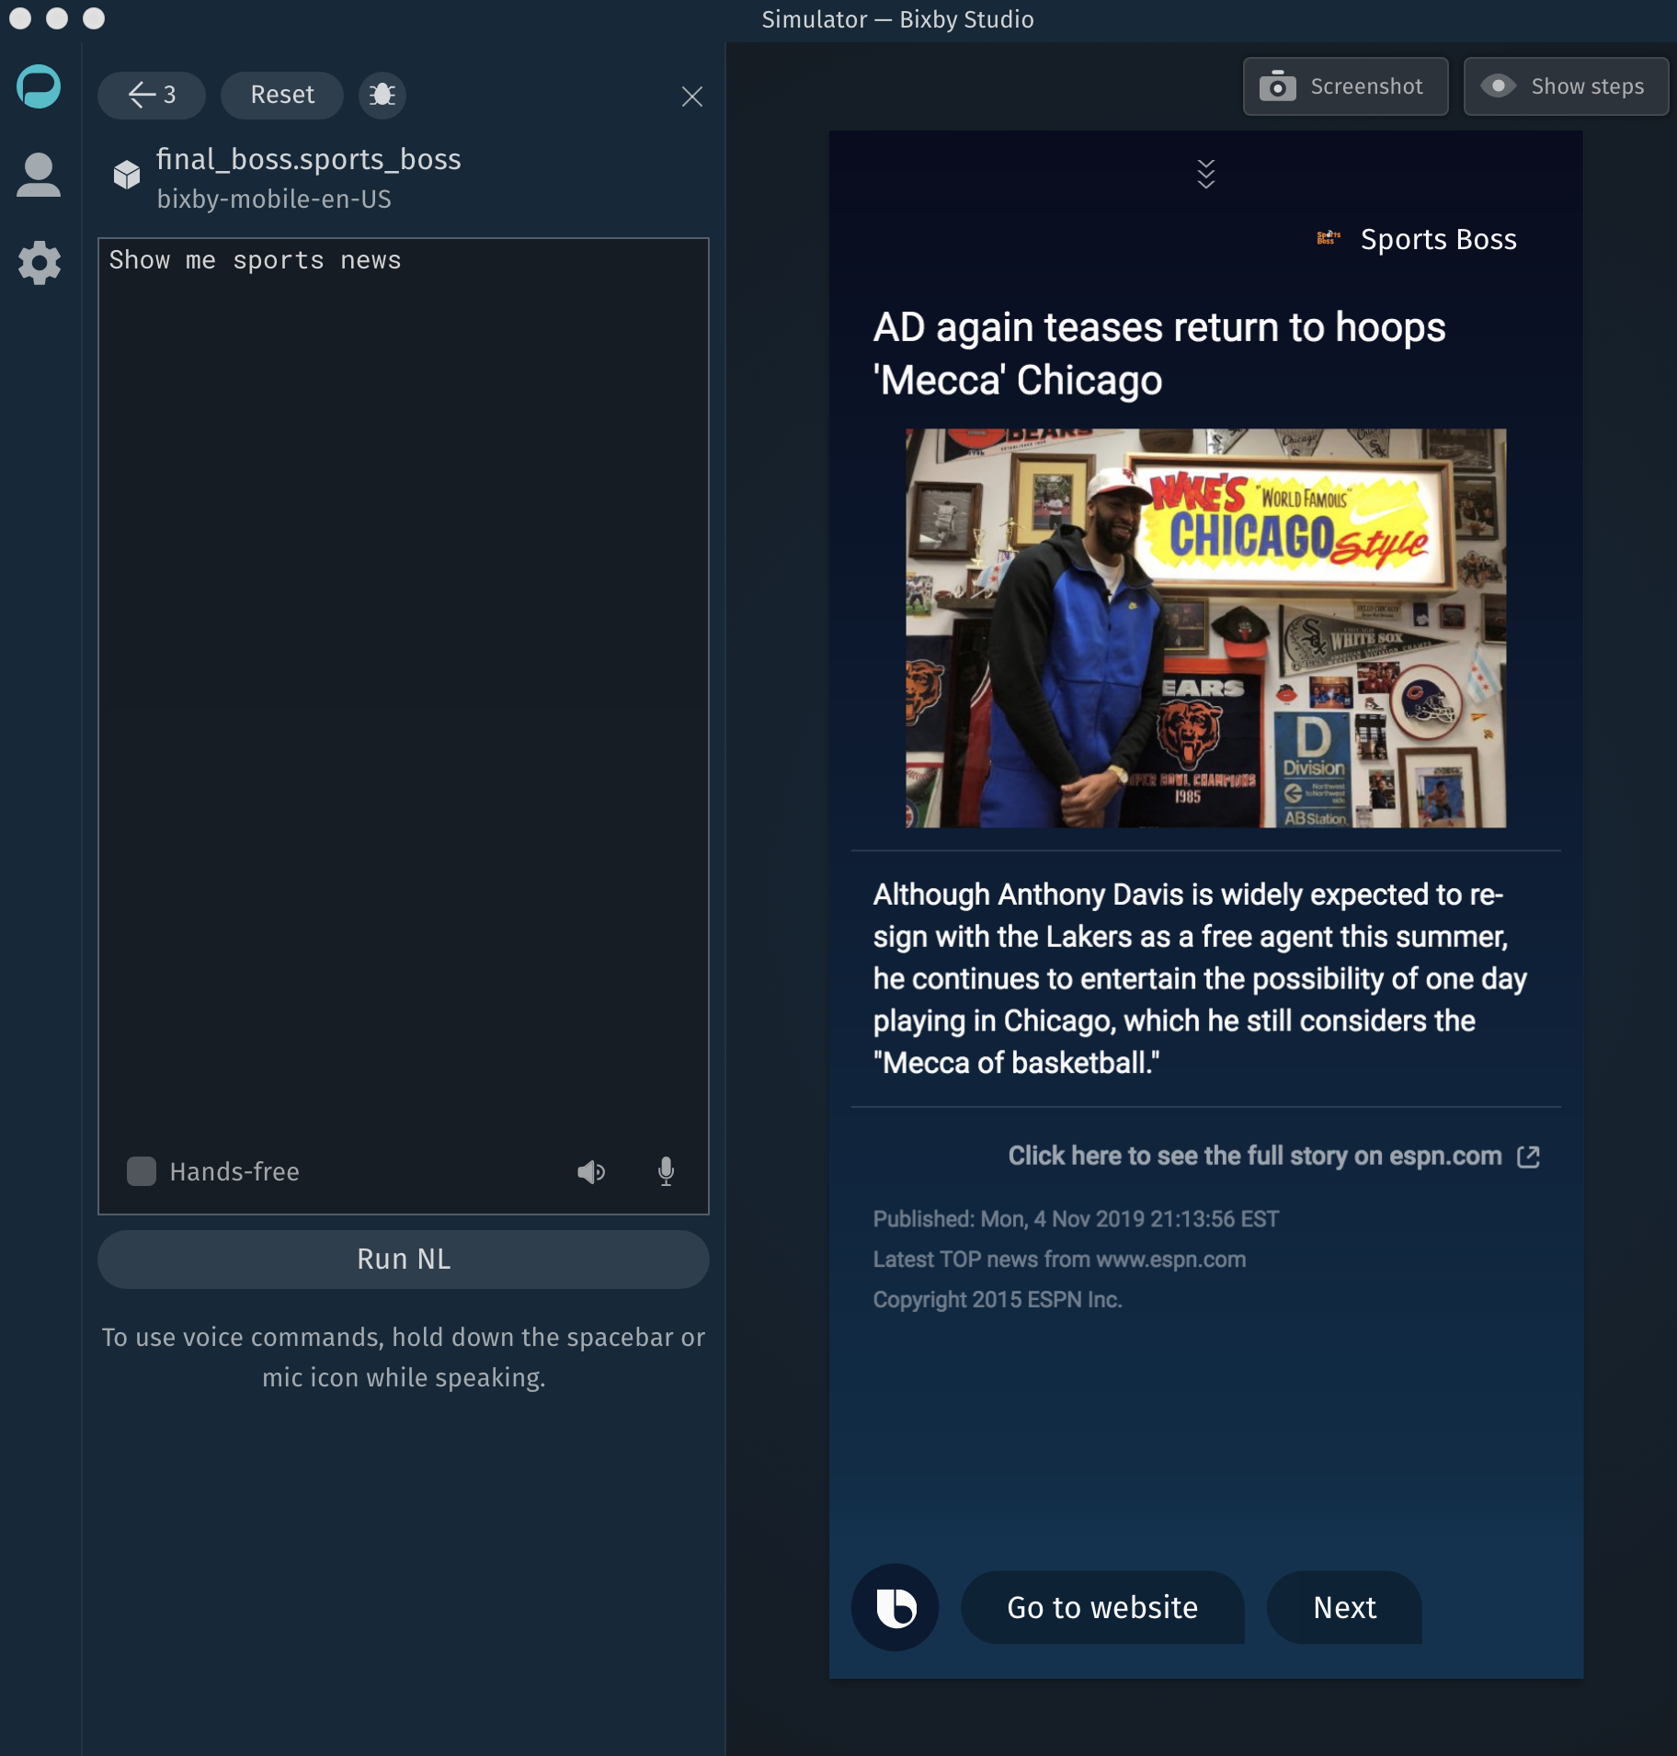Select the Copyright 2015 ESPN line

(x=998, y=1300)
